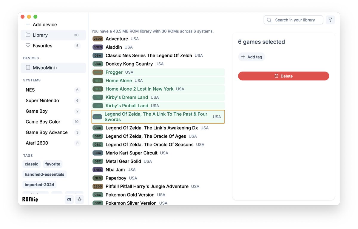Select the Nba Jam title
358x229 pixels.
point(115,170)
